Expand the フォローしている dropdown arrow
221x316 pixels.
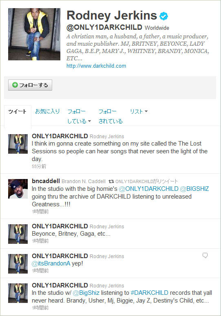(89, 121)
